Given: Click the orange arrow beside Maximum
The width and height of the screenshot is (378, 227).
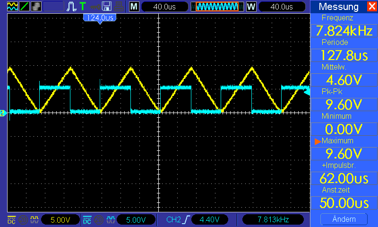Looking at the screenshot, I should click(x=318, y=141).
